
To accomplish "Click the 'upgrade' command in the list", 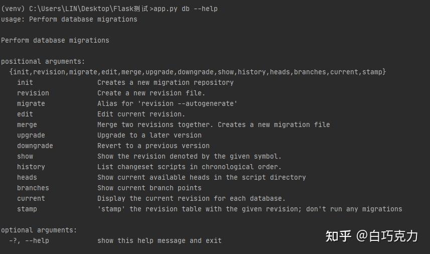I will pos(31,135).
